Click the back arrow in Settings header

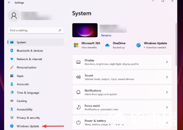9,2
